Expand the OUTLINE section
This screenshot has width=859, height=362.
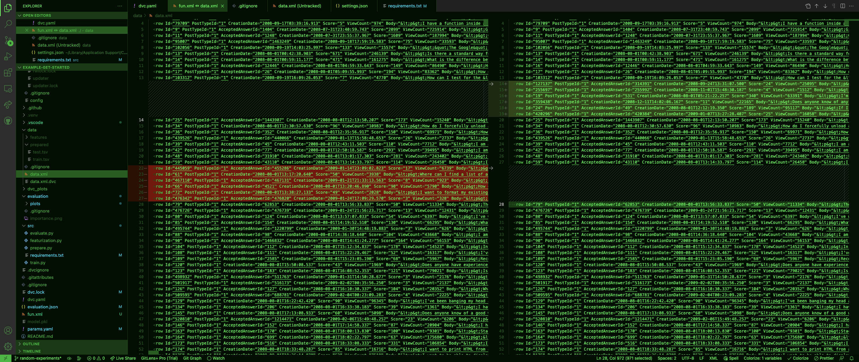click(31, 344)
